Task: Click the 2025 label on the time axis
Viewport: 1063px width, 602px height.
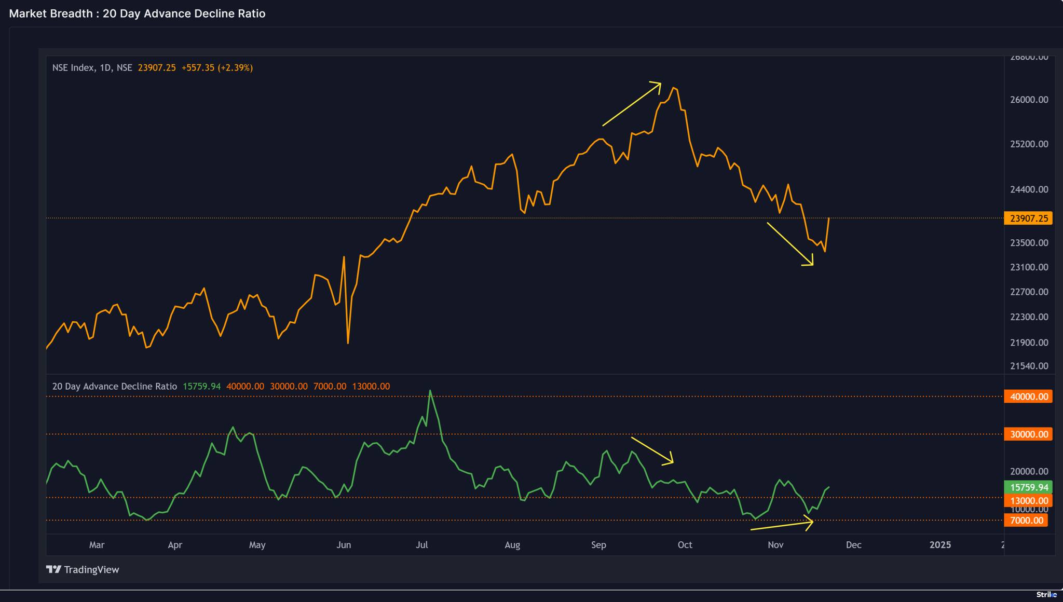Action: coord(940,545)
